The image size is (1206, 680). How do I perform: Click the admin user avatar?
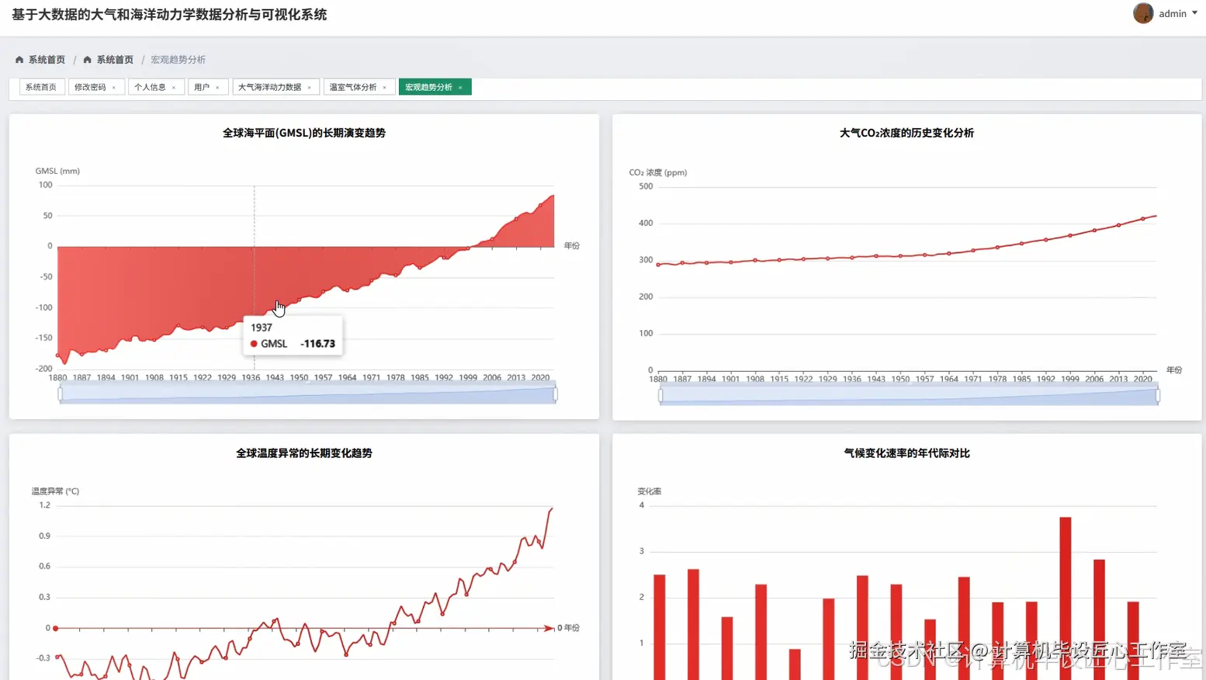click(x=1143, y=13)
